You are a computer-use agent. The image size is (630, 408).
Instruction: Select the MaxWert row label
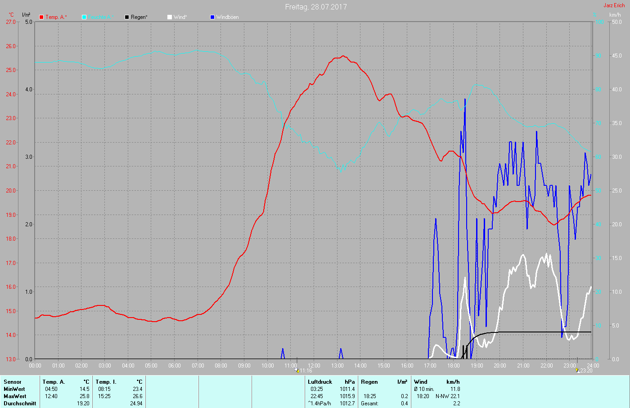pos(15,396)
